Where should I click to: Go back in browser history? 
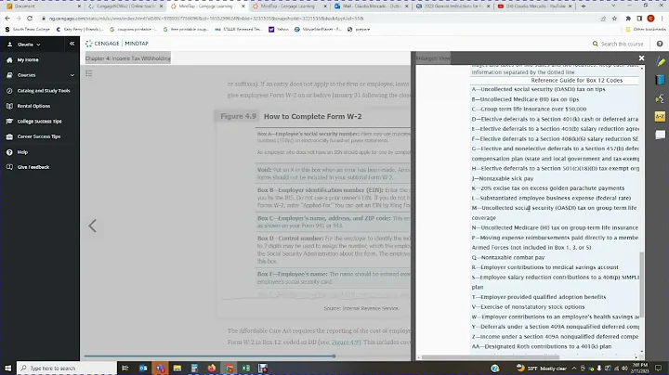[7, 19]
